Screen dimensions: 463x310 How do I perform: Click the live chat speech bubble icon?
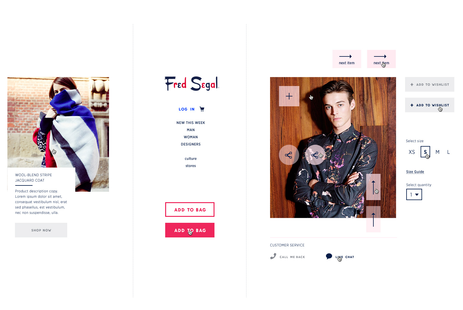[x=329, y=256]
